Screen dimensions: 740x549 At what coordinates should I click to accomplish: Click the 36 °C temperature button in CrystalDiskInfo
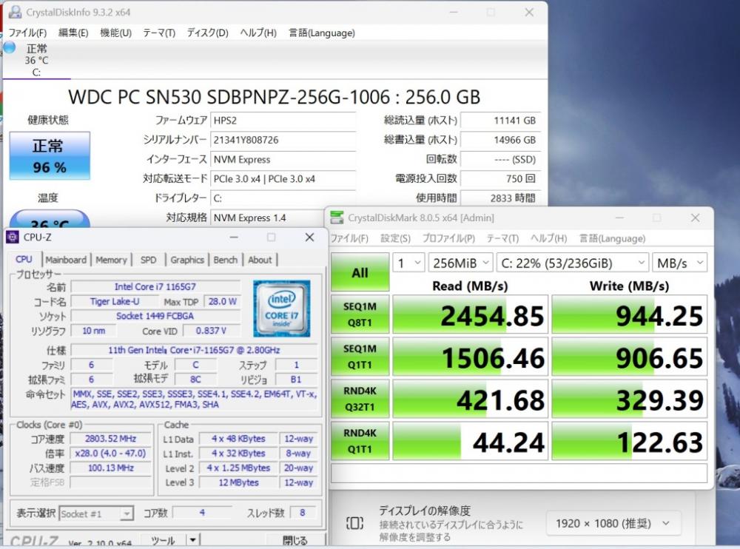(50, 220)
